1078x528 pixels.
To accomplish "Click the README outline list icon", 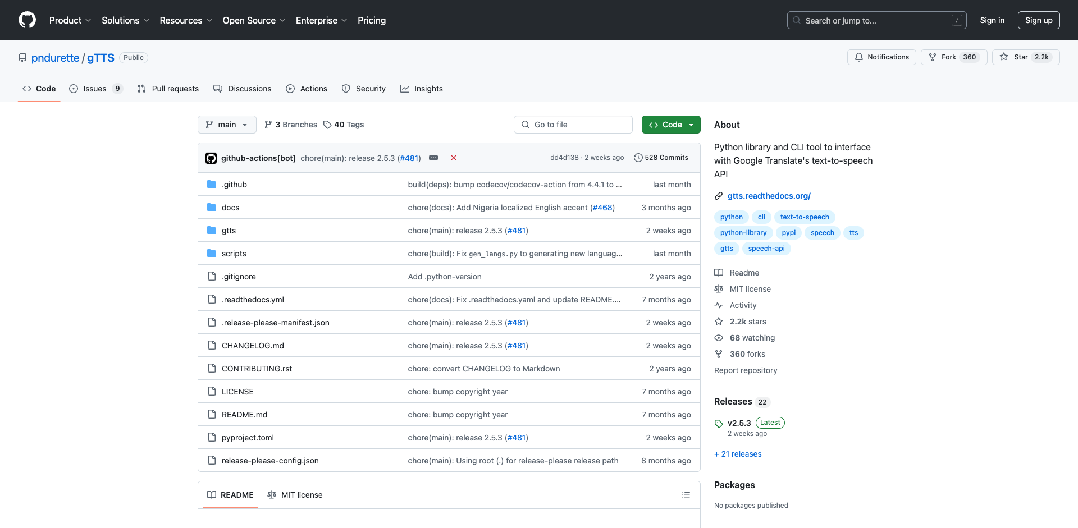I will pyautogui.click(x=686, y=495).
